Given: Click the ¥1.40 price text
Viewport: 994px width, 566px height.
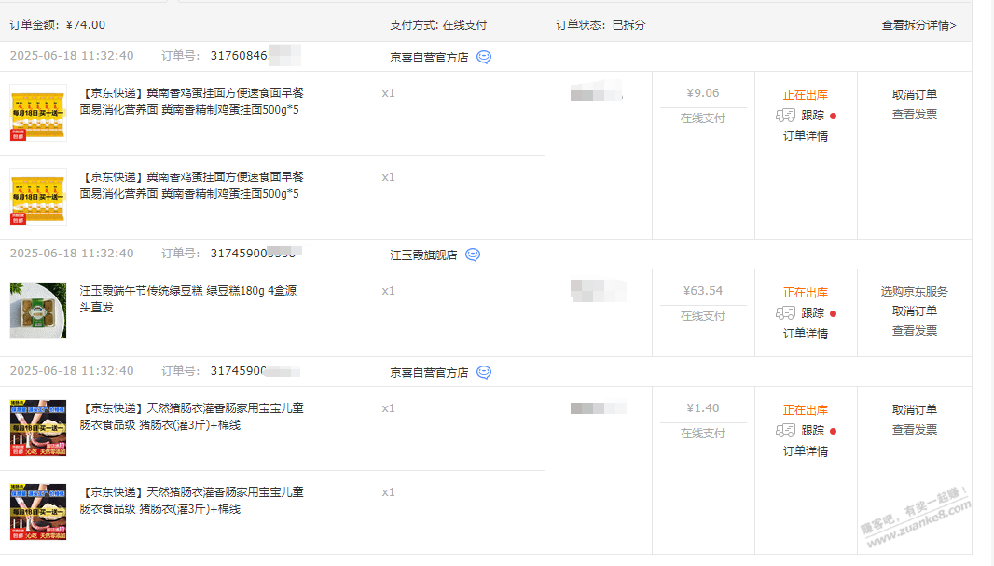Looking at the screenshot, I should 703,408.
